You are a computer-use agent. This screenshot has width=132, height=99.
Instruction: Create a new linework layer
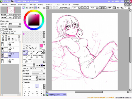(x=6, y=36)
